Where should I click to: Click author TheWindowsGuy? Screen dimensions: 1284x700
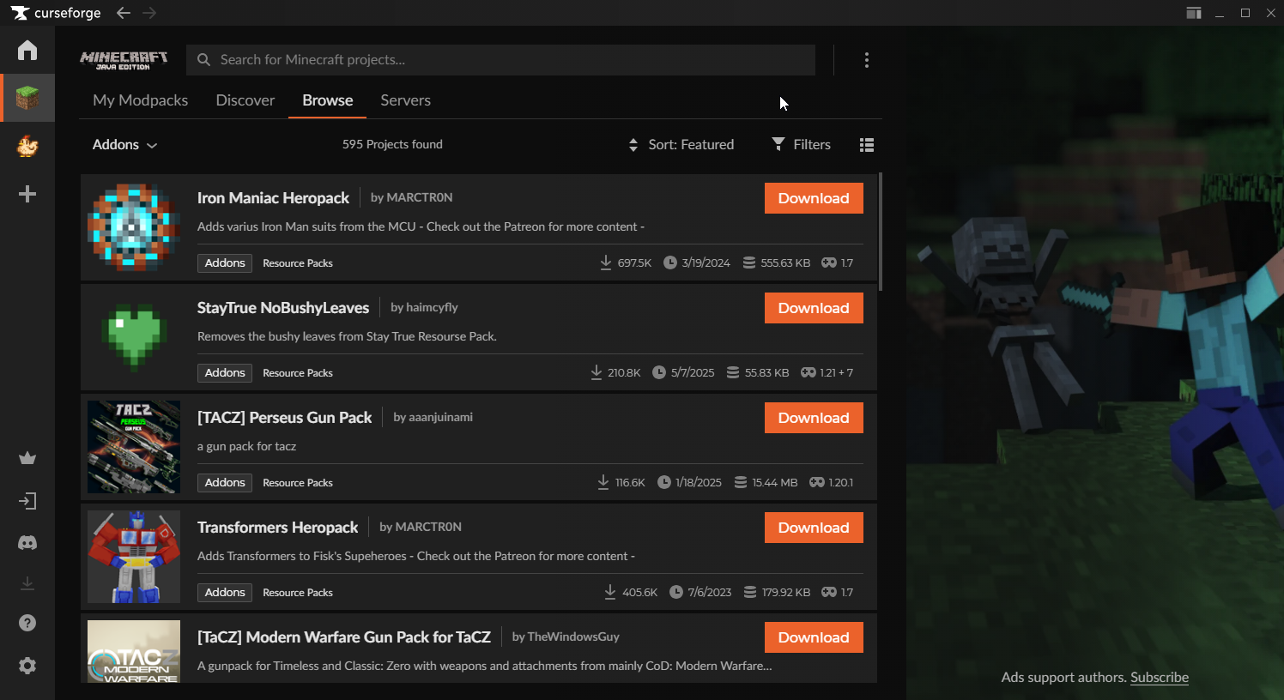coord(573,637)
